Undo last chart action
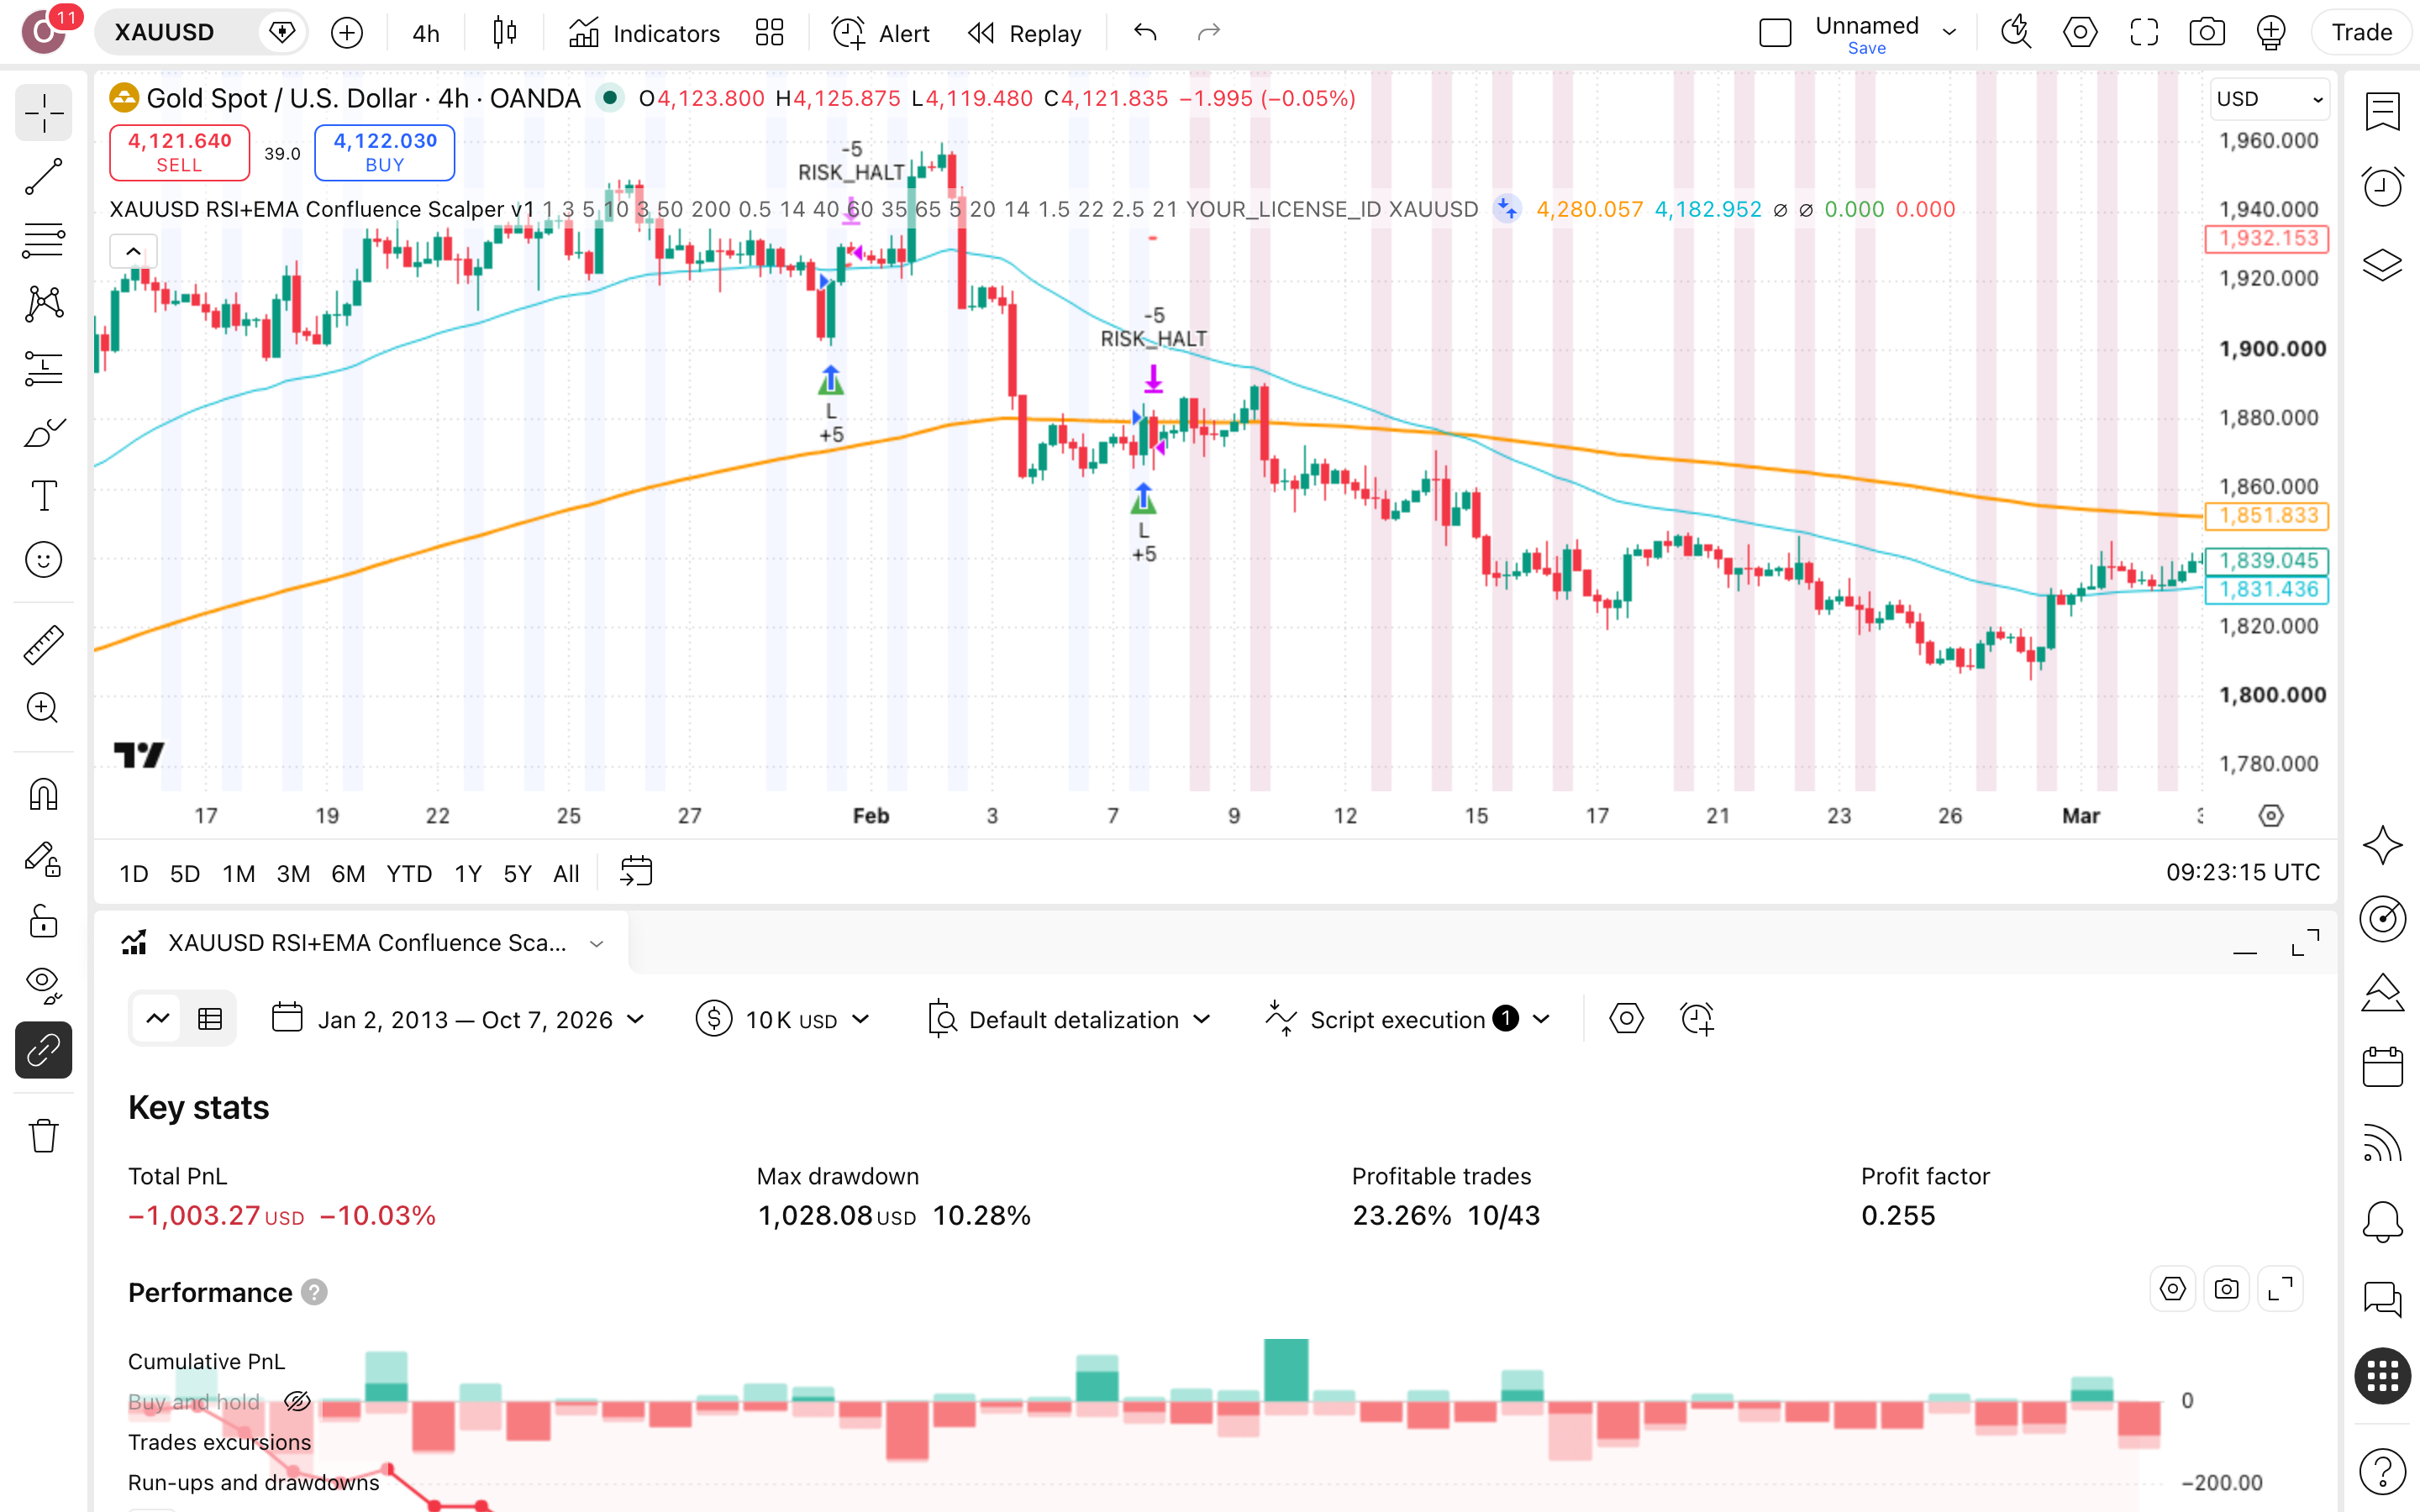 (x=1145, y=33)
